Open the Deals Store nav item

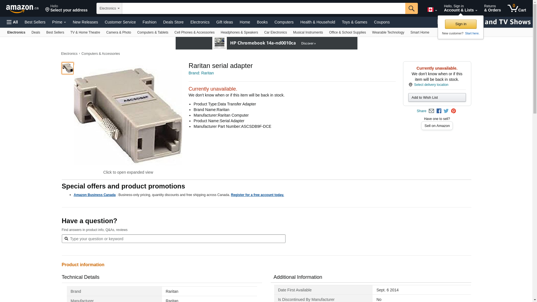pos(173,22)
